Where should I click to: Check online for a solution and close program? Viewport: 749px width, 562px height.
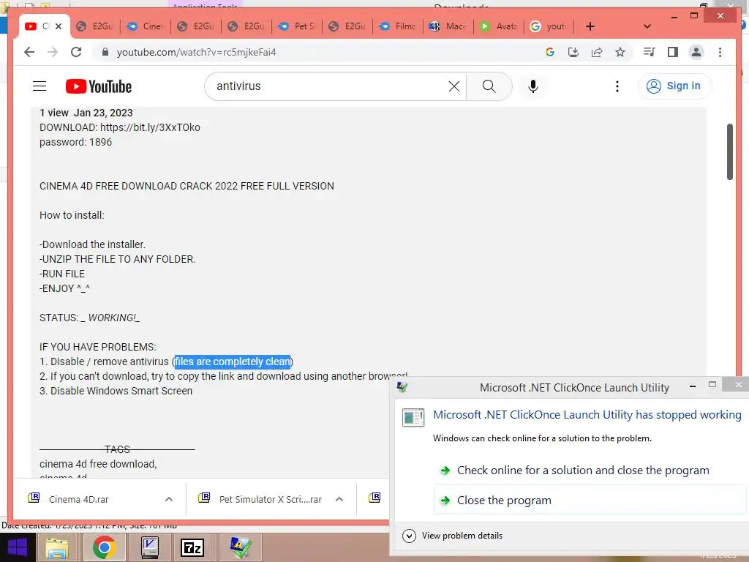coord(583,471)
